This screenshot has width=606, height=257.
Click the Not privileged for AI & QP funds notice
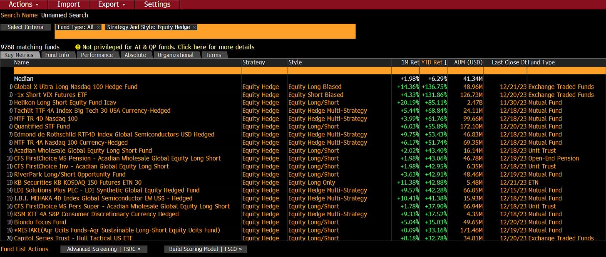pyautogui.click(x=168, y=47)
